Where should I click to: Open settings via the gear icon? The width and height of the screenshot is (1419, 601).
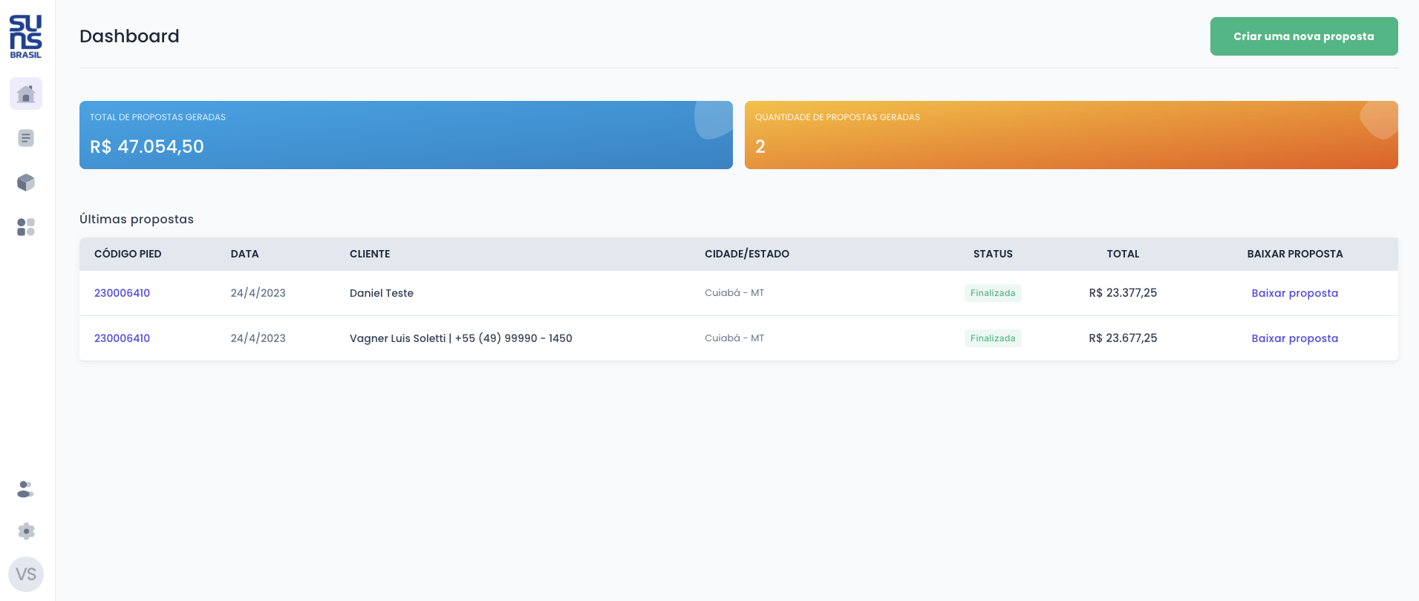pyautogui.click(x=26, y=531)
